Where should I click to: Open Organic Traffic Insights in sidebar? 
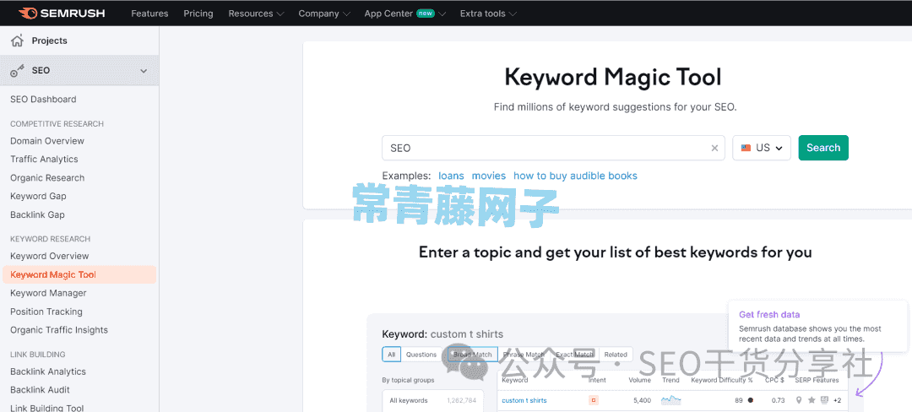59,330
